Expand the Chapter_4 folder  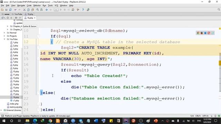coord(8,26)
